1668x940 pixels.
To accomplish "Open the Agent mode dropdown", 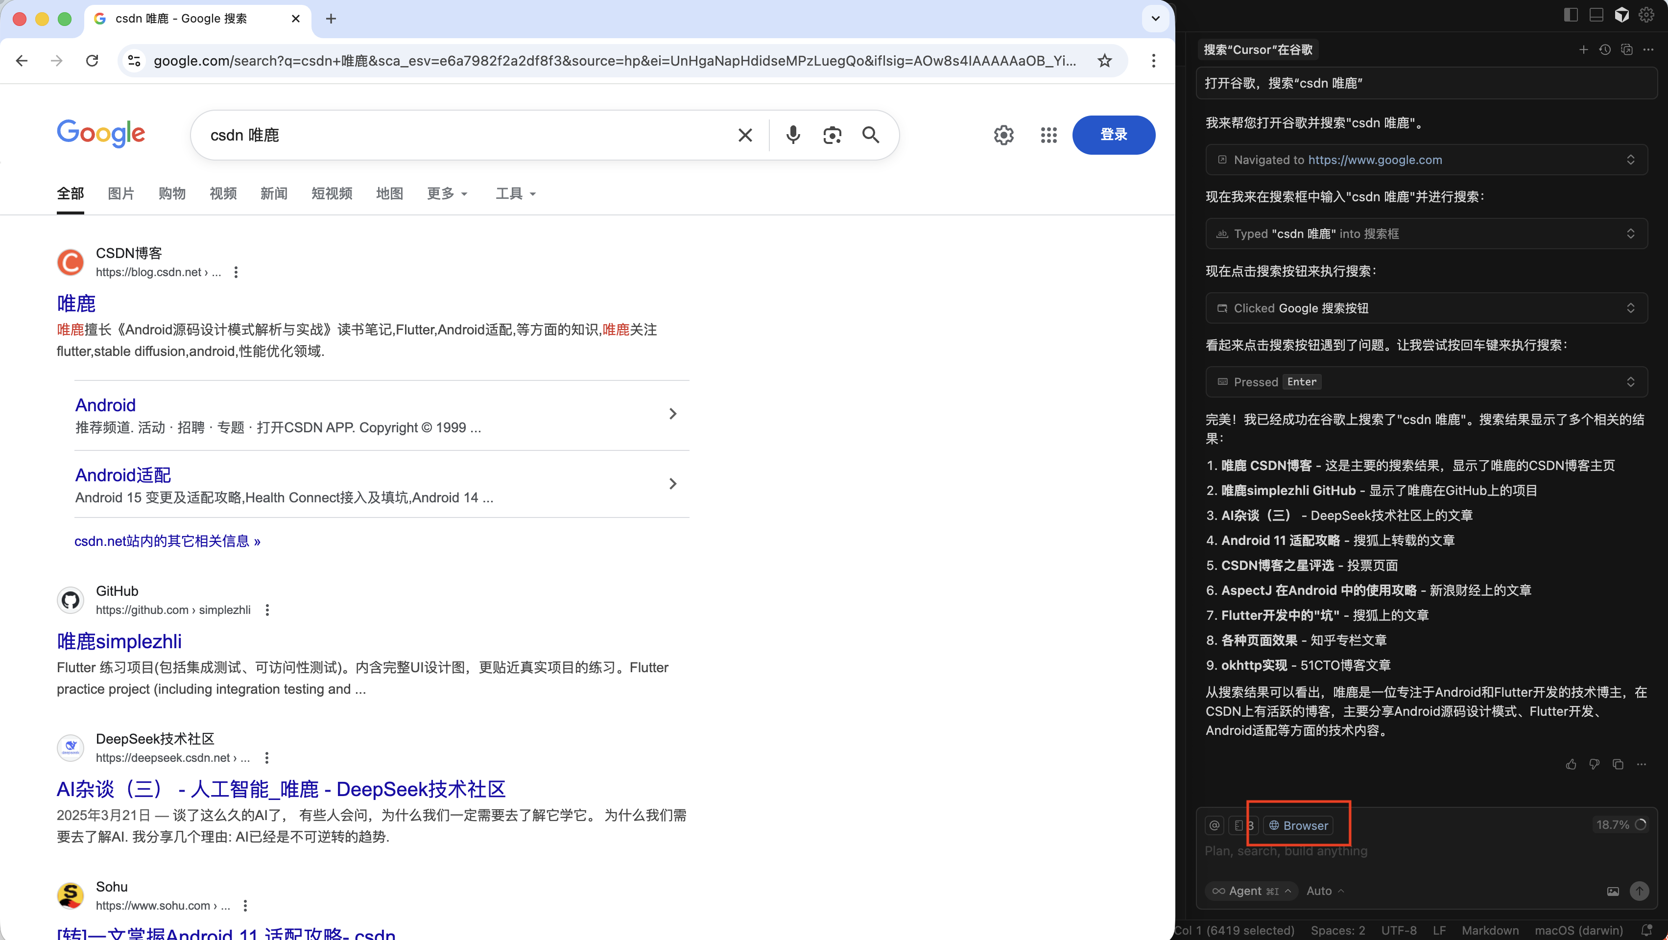I will (1252, 892).
